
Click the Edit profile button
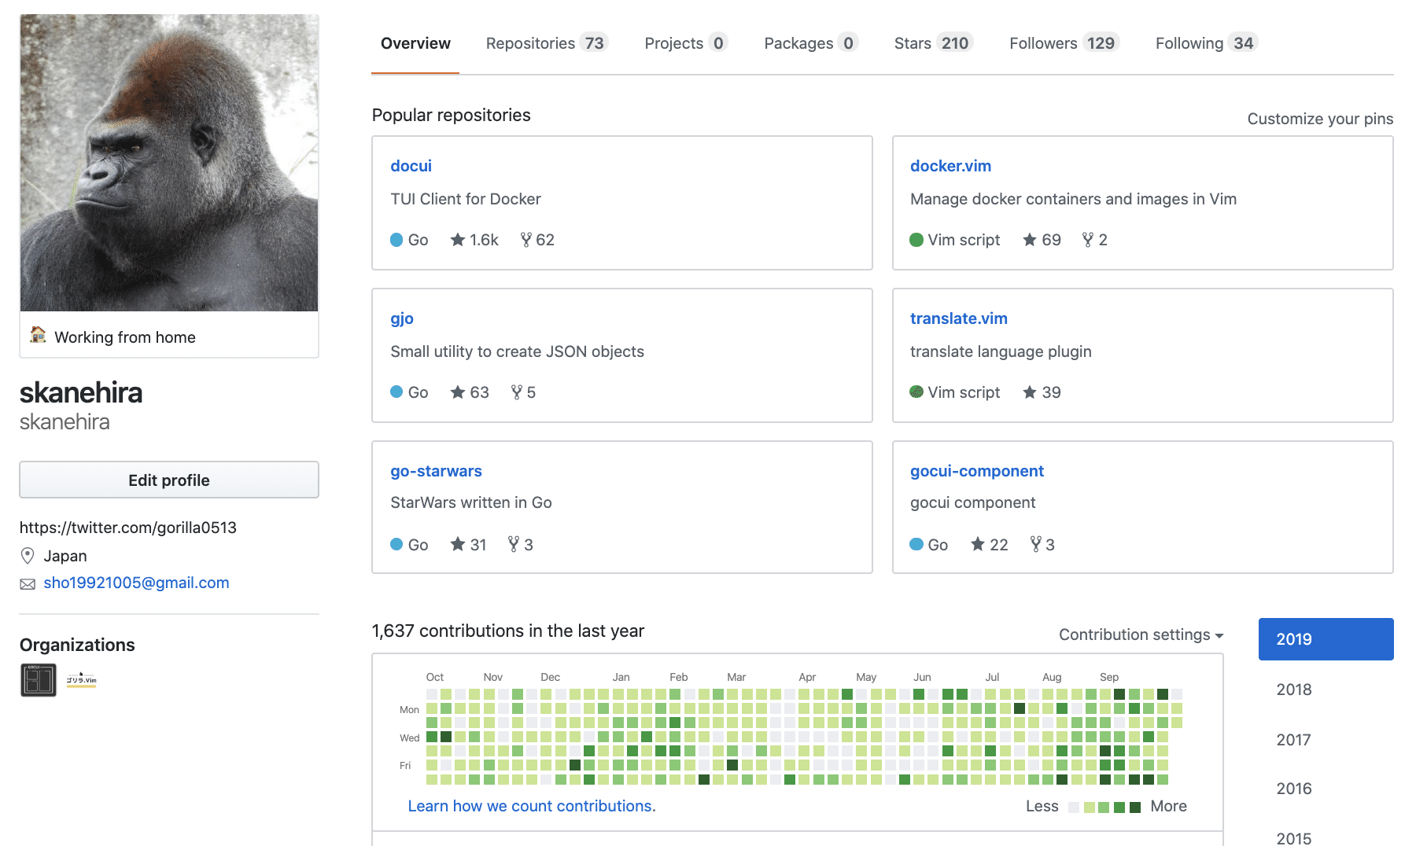point(169,480)
